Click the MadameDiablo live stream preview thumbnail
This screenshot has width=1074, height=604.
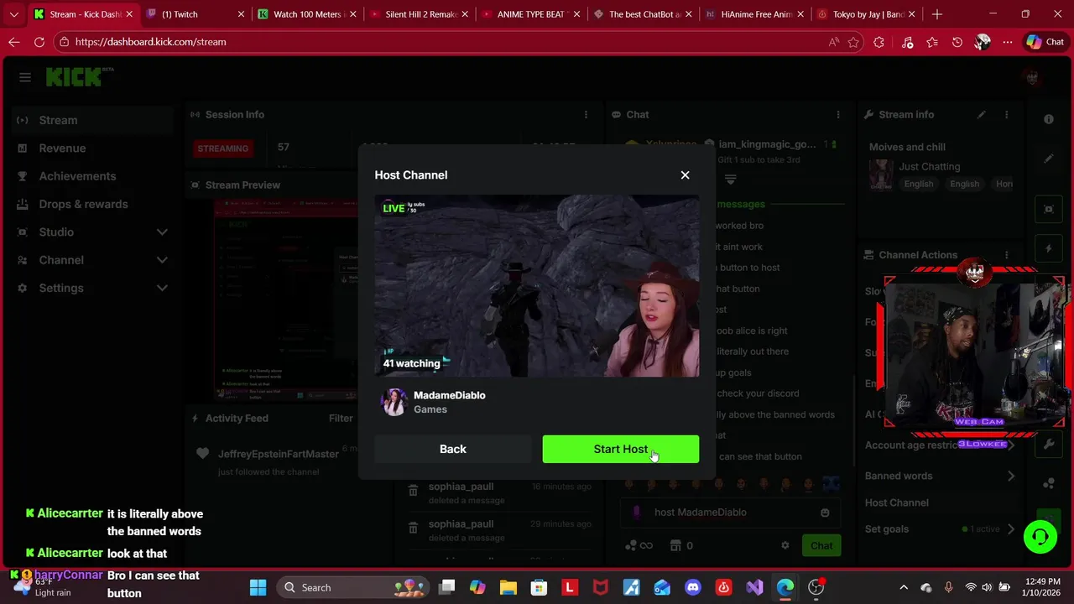pos(536,285)
